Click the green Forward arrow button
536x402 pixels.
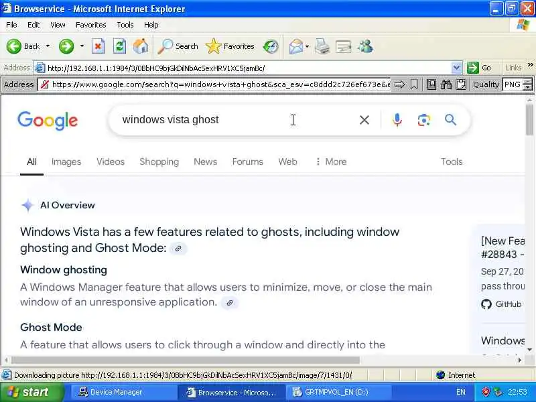[66, 46]
